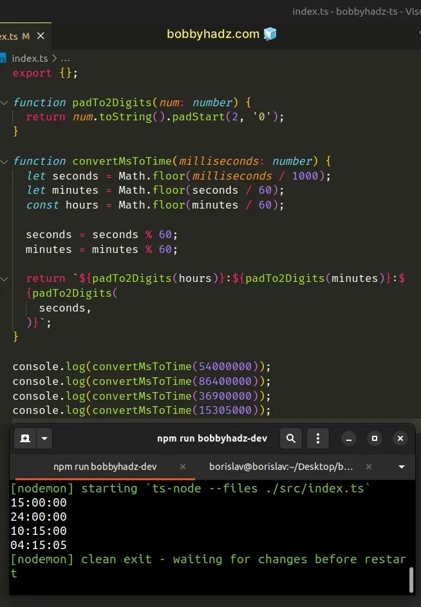421x607 pixels.
Task: Open new tab in terminal window
Action: tap(25, 438)
